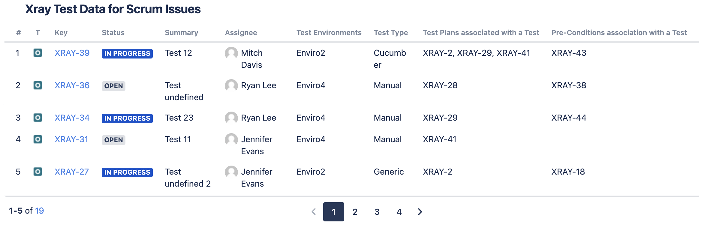This screenshot has height=225, width=704.
Task: Sort by the Status column header
Action: 113,33
